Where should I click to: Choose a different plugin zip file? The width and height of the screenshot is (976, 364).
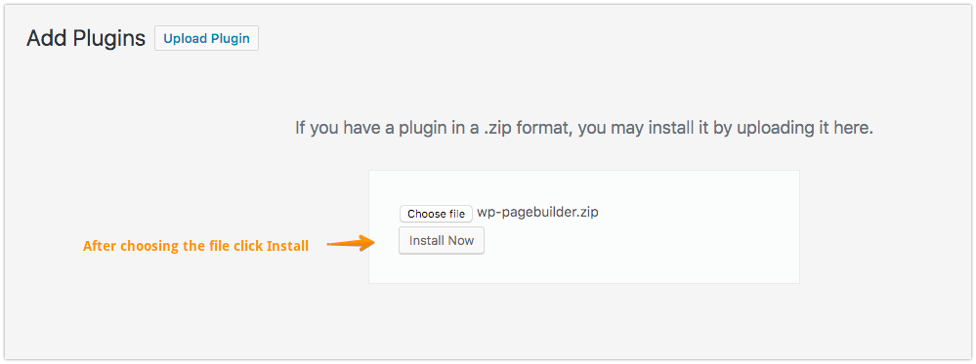(436, 214)
